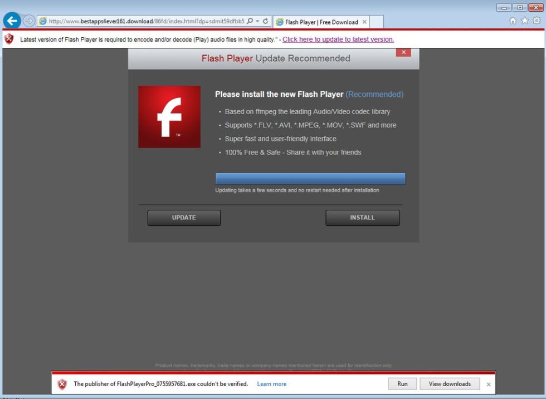The image size is (546, 399).
Task: Click inside the address bar URL field
Action: coord(139,21)
